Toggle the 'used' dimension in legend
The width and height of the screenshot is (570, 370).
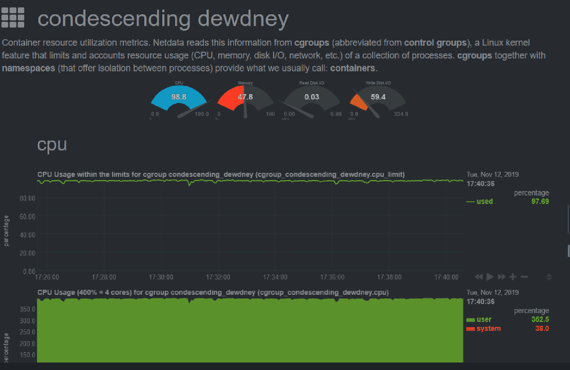484,201
